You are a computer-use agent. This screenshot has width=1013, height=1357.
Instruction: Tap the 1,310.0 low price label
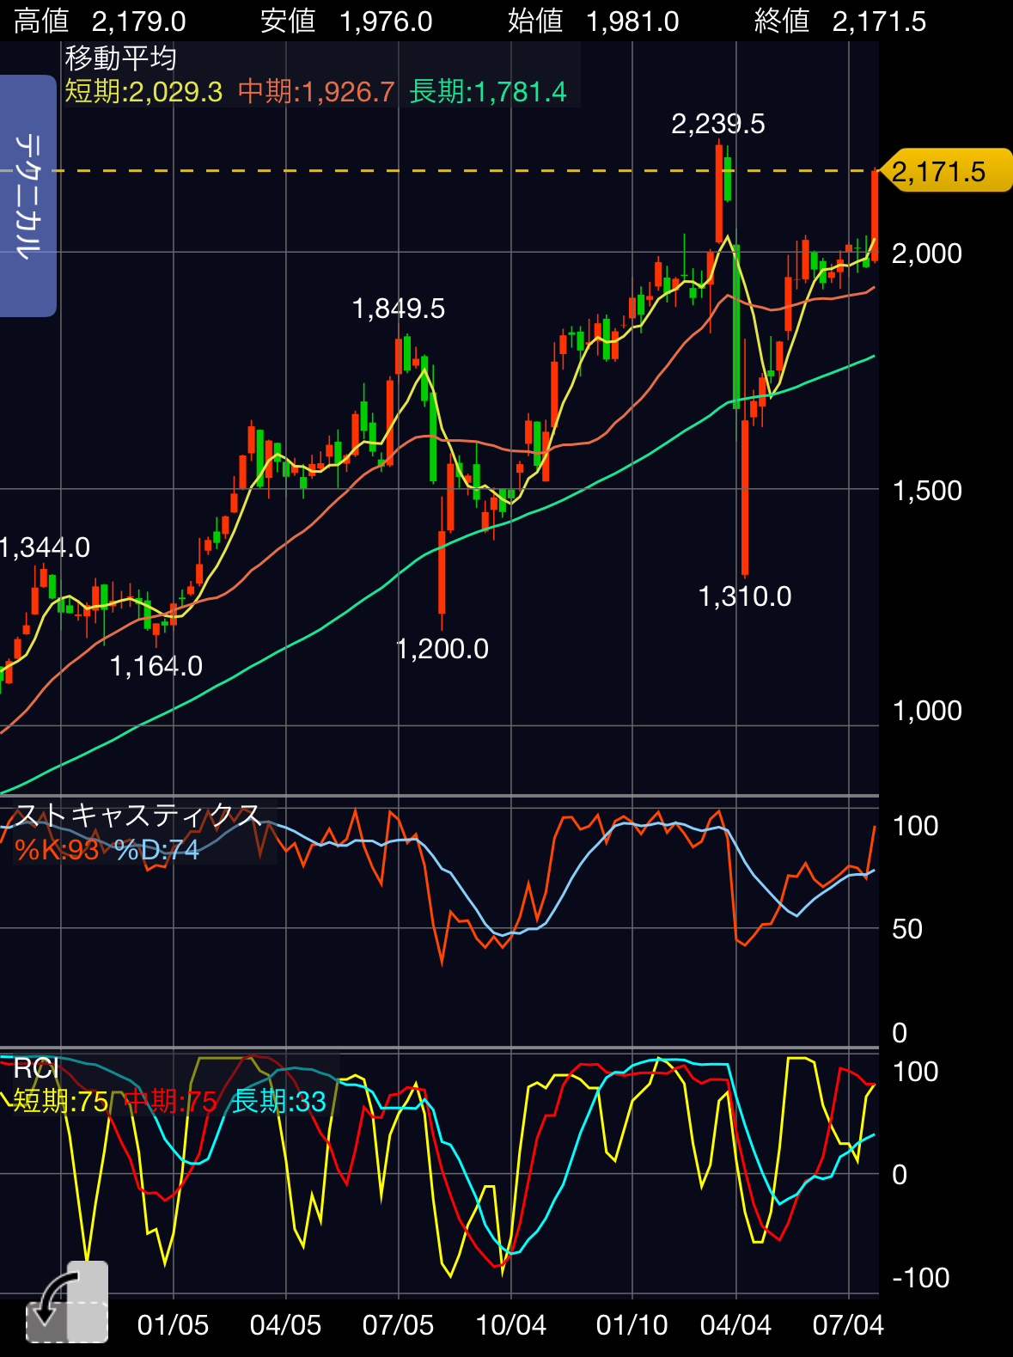click(744, 596)
